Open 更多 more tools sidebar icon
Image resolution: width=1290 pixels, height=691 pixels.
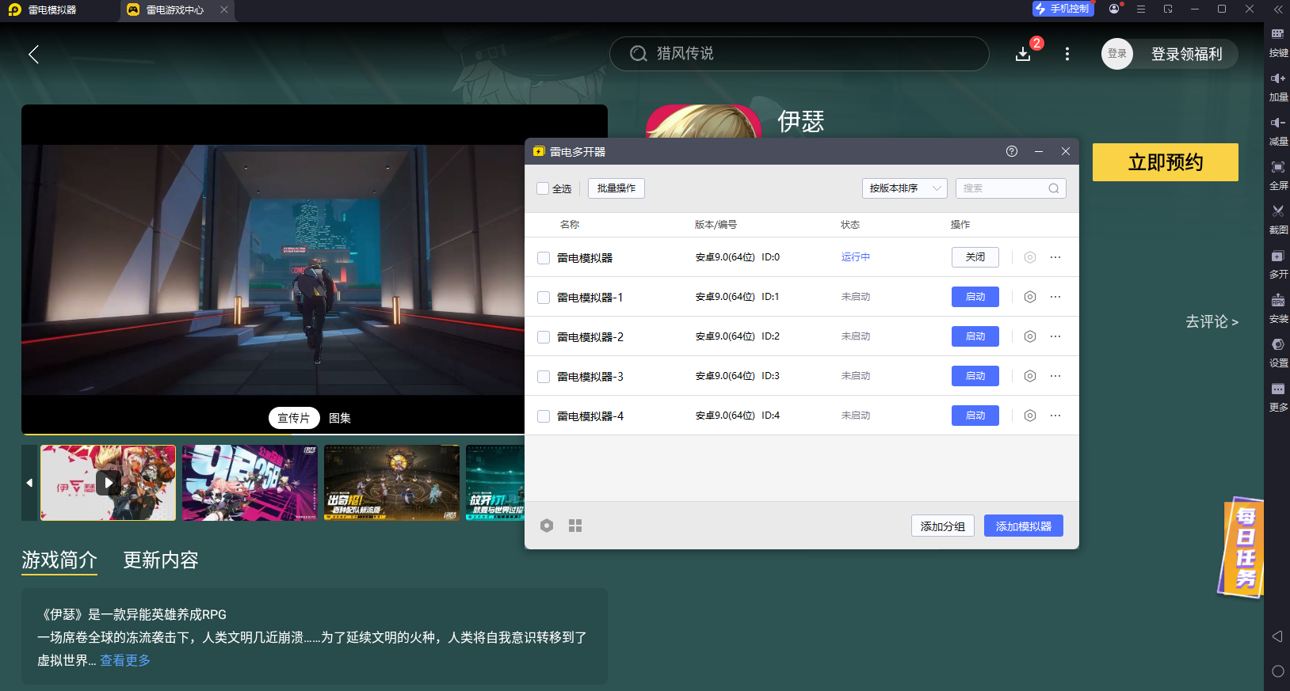pyautogui.click(x=1277, y=397)
